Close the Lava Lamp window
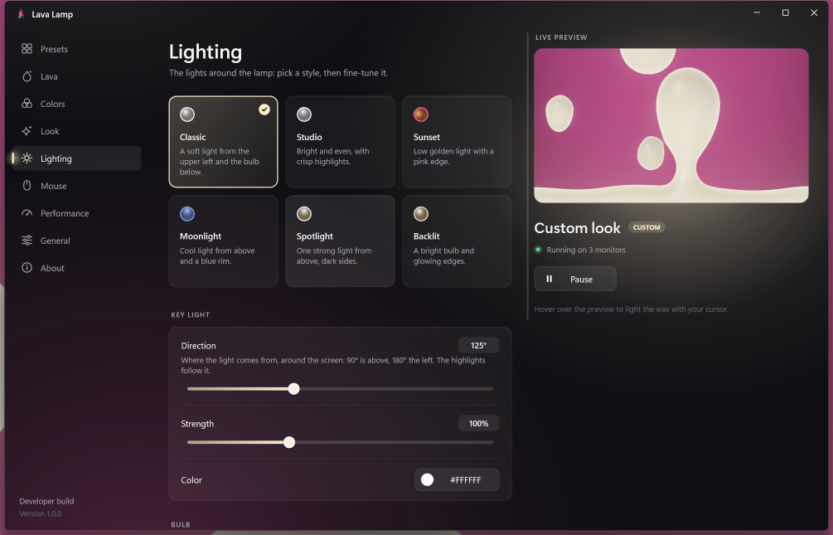Image resolution: width=833 pixels, height=535 pixels. point(814,12)
